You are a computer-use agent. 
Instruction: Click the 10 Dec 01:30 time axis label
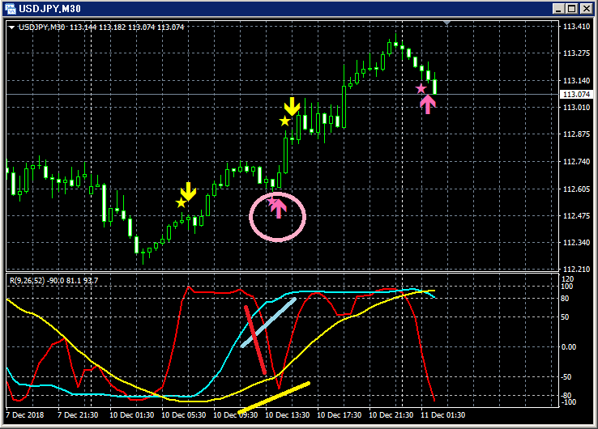click(x=131, y=415)
